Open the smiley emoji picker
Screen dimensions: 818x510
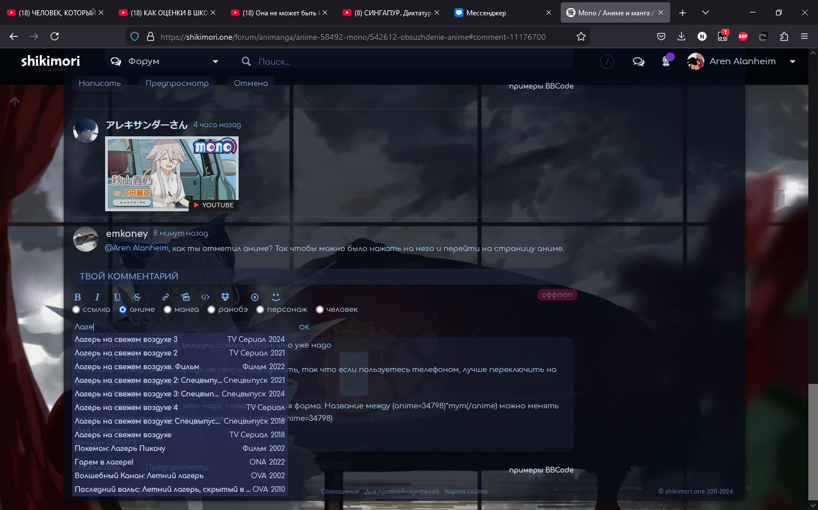[x=276, y=297]
